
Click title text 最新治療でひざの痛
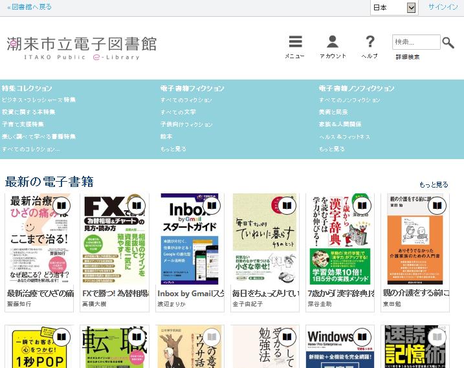click(40, 293)
